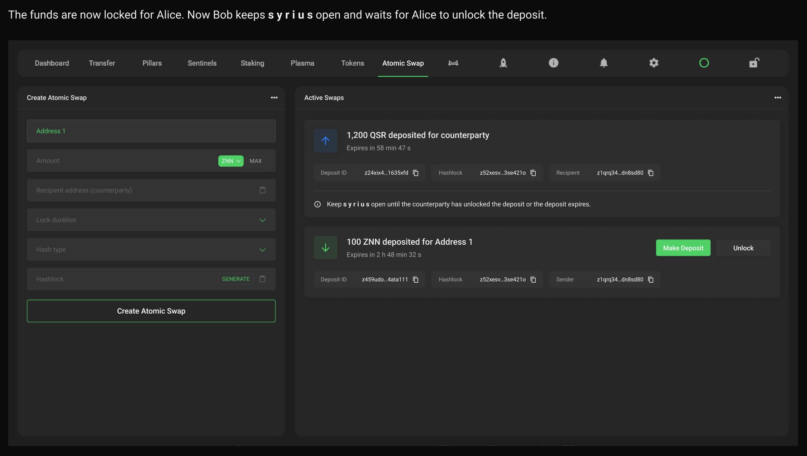Click the lock wallet padlock icon
Viewport: 807px width, 456px height.
[x=754, y=63]
